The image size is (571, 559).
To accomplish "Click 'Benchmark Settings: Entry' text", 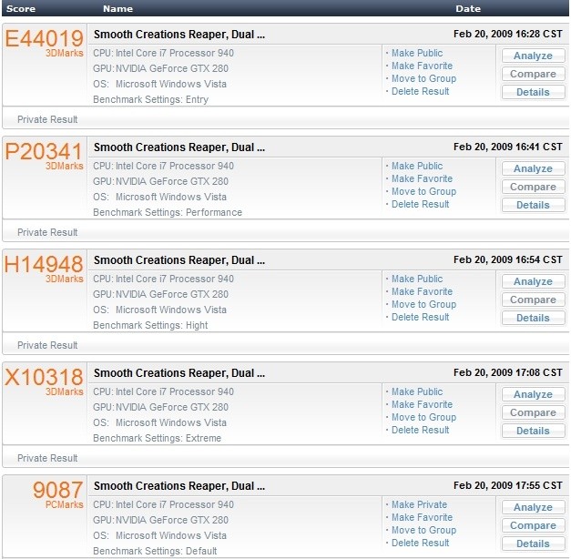I will coord(151,99).
